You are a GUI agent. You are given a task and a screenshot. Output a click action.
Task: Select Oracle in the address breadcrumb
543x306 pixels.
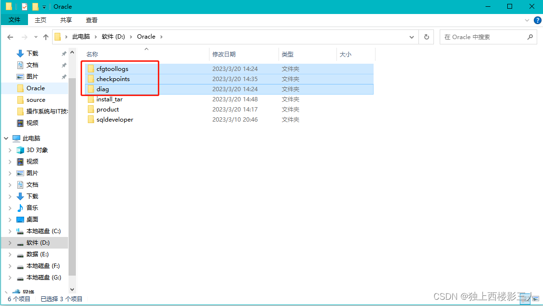coord(146,37)
